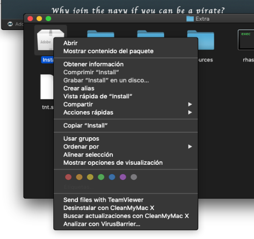Select Mostrar contenido del paquete

click(126, 51)
